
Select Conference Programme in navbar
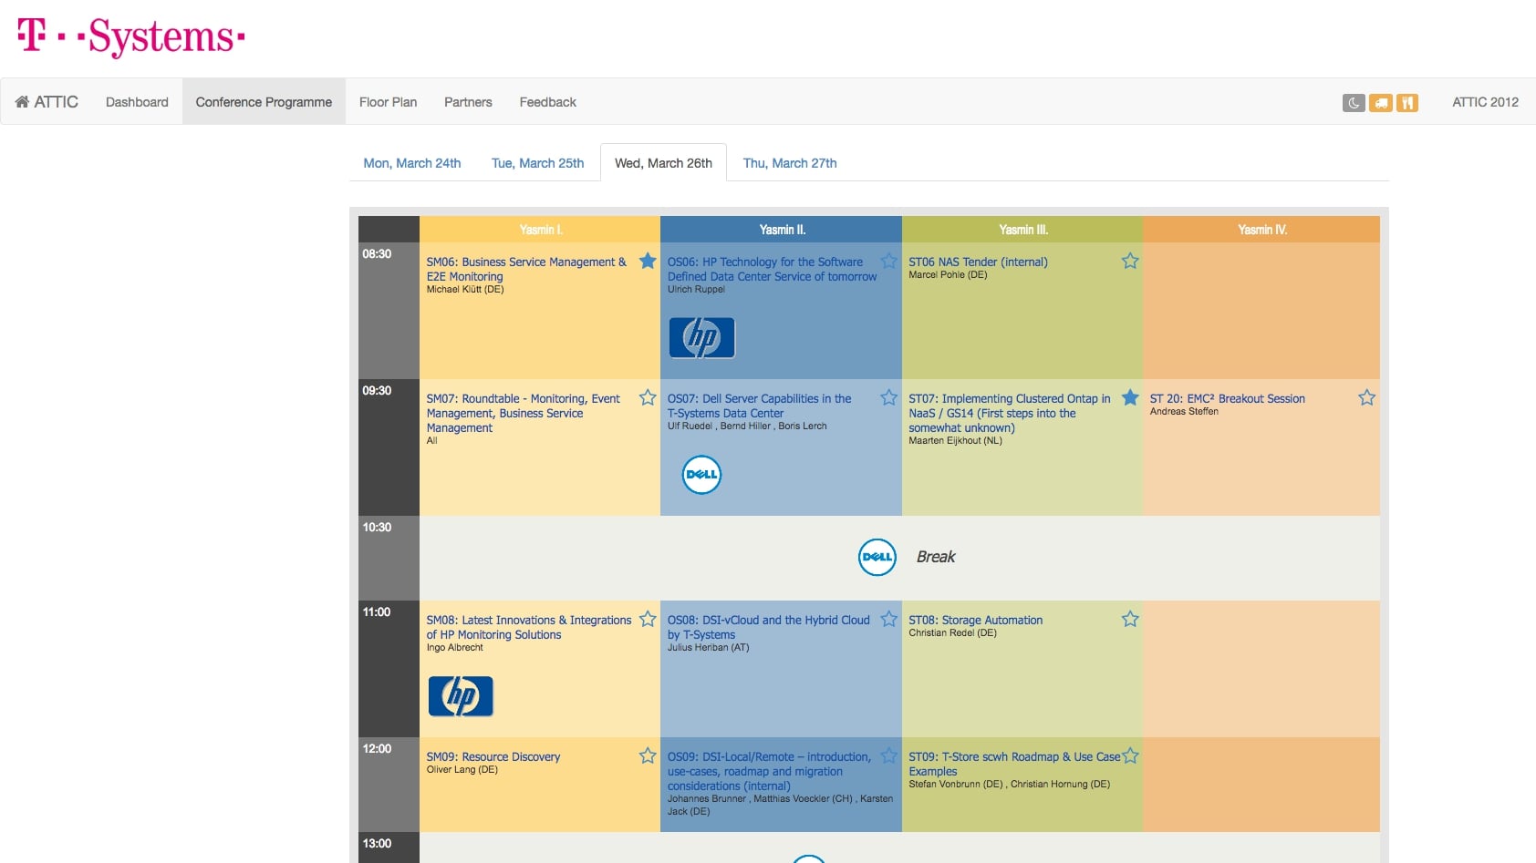point(264,102)
